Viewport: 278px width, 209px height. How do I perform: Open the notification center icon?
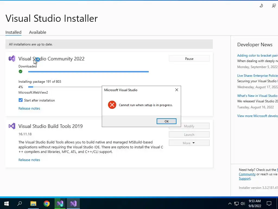coord(269,204)
